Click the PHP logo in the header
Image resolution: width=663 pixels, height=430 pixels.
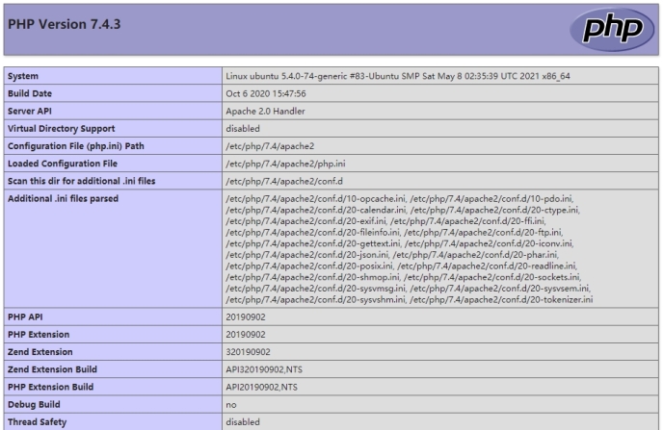click(x=612, y=29)
